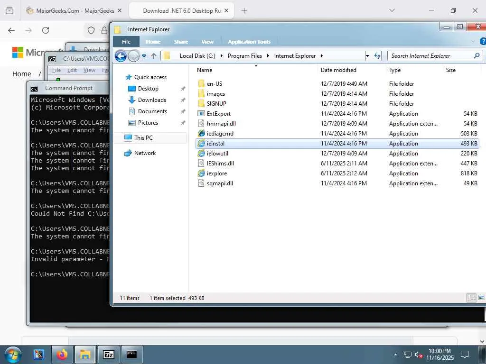Expand Internet Explorer breadcrumb arrow
This screenshot has width=486, height=364.
[322, 56]
